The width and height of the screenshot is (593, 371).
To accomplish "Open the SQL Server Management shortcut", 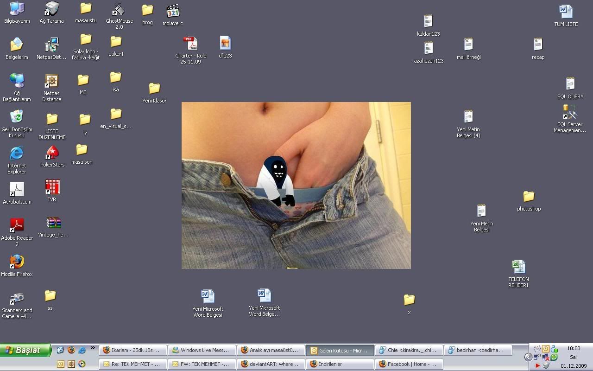I will pyautogui.click(x=569, y=113).
